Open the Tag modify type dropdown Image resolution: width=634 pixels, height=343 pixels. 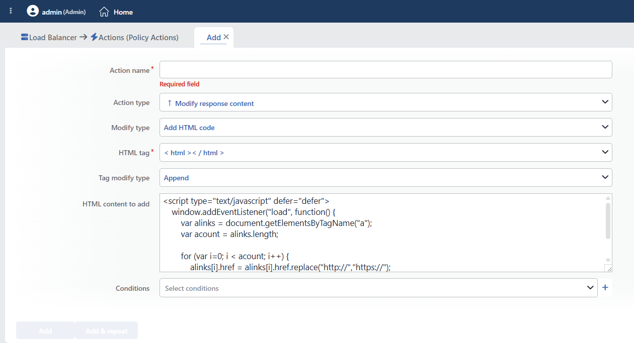point(386,178)
